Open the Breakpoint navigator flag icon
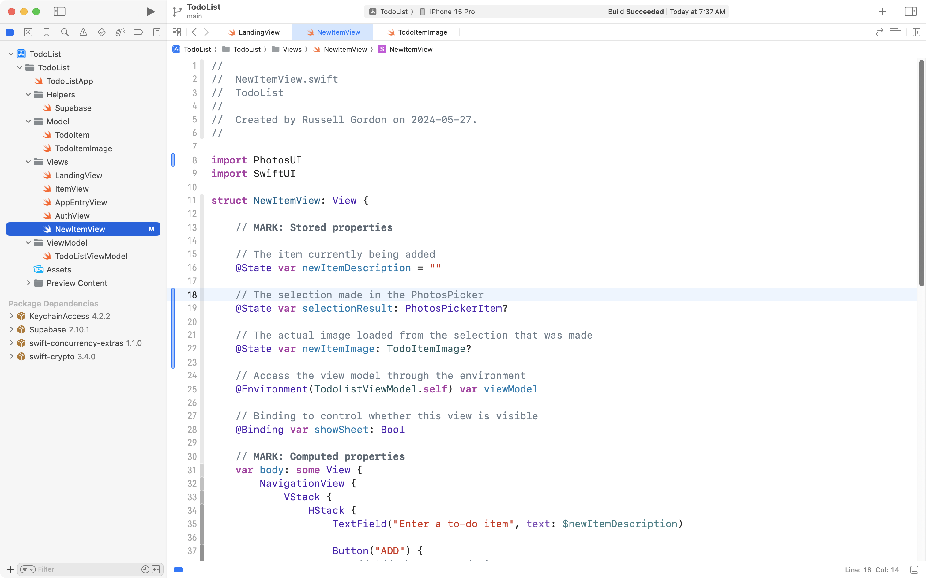926x578 pixels. 138,32
